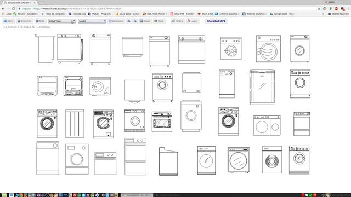Click the browser back arrow
This screenshot has width=351, height=197.
[x=3, y=9]
